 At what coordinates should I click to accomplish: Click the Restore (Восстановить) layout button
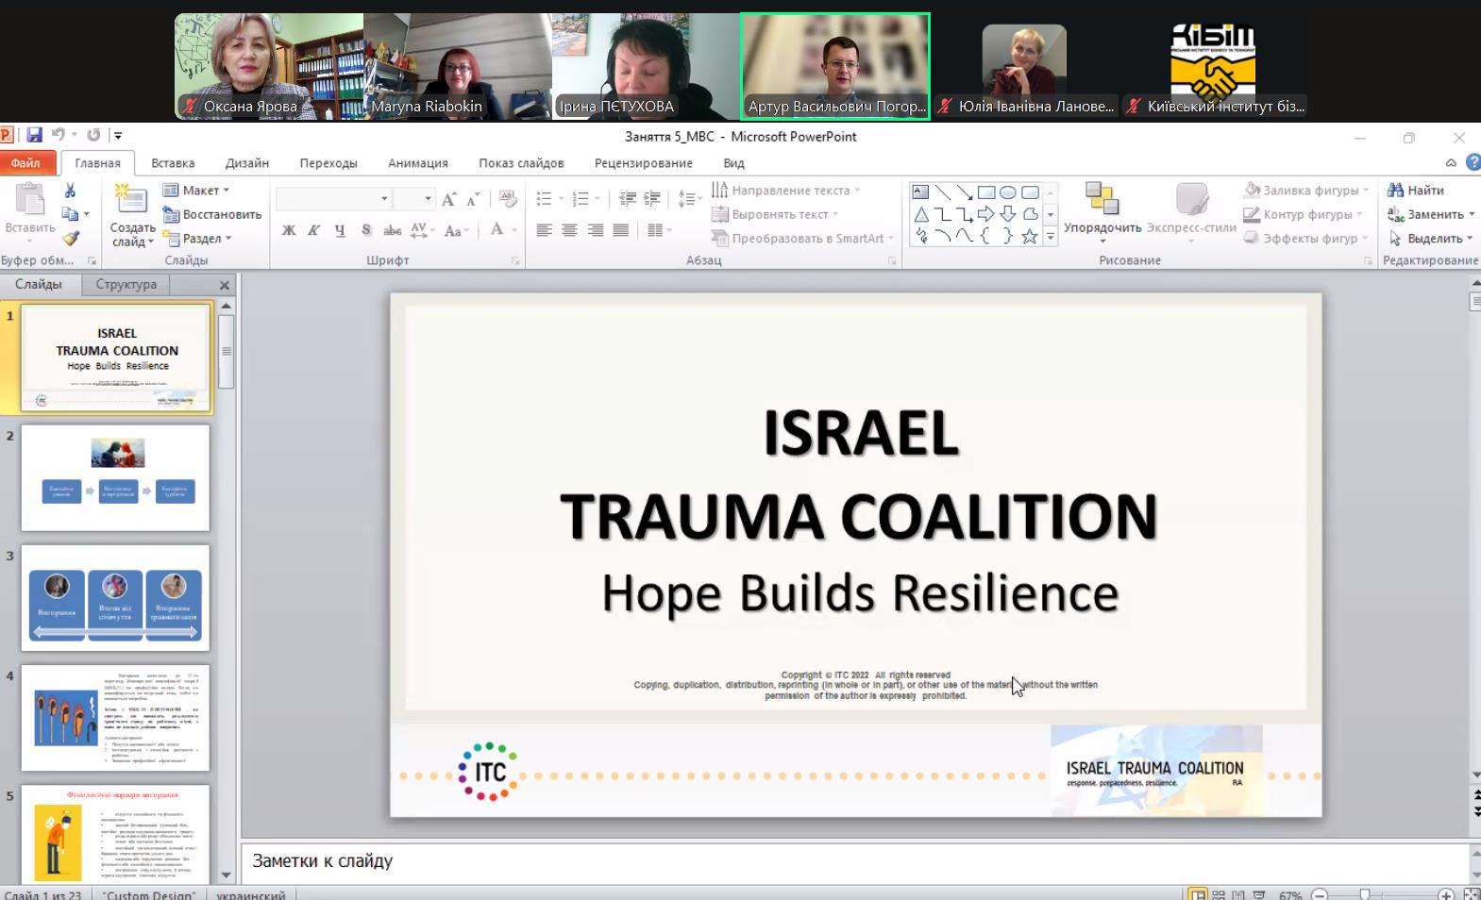(212, 214)
